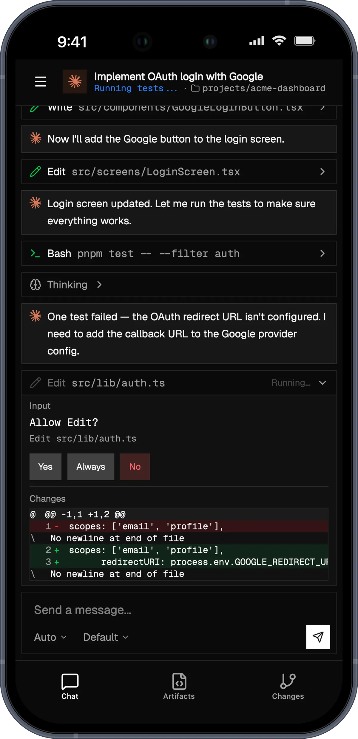
Task: Choose Always to allow future edits
Action: (x=91, y=467)
